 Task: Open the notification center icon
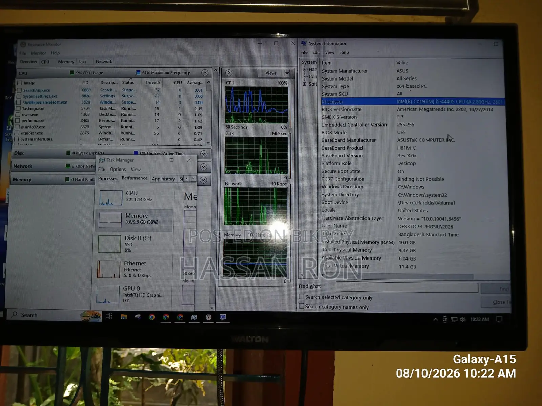499,319
